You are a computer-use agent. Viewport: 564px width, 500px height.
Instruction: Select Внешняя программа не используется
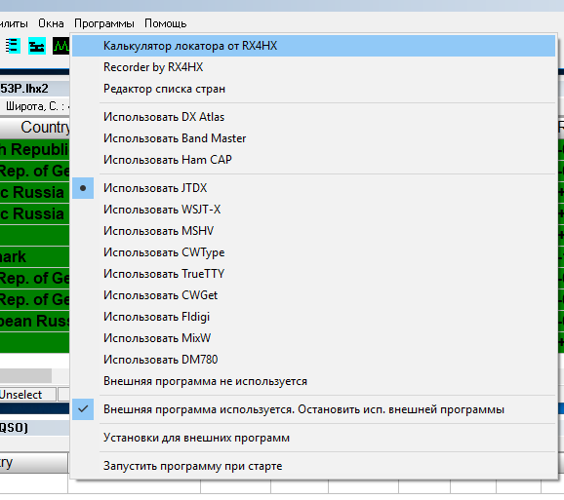coord(313,381)
